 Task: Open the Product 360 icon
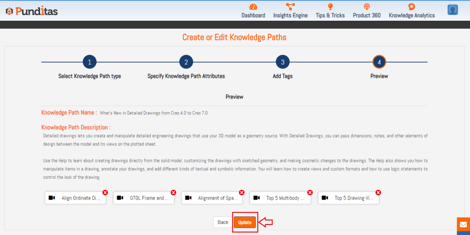367,7
